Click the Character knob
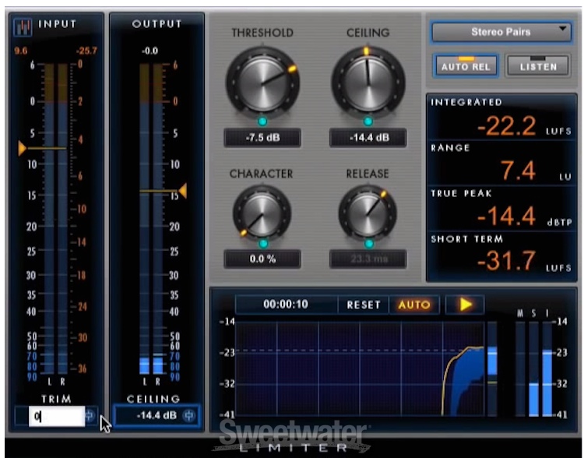The width and height of the screenshot is (584, 458). click(262, 213)
